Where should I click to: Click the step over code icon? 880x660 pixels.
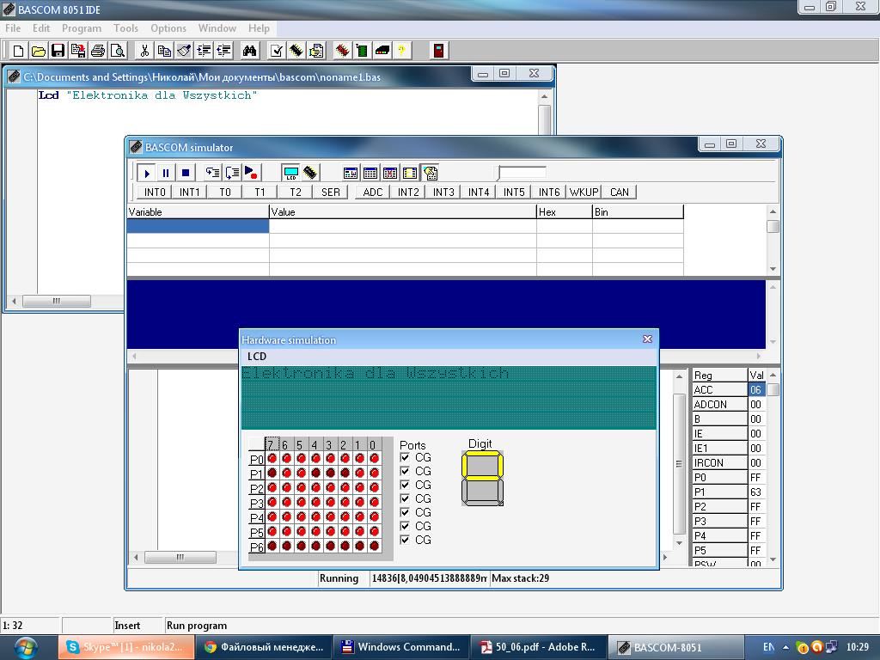(x=232, y=173)
